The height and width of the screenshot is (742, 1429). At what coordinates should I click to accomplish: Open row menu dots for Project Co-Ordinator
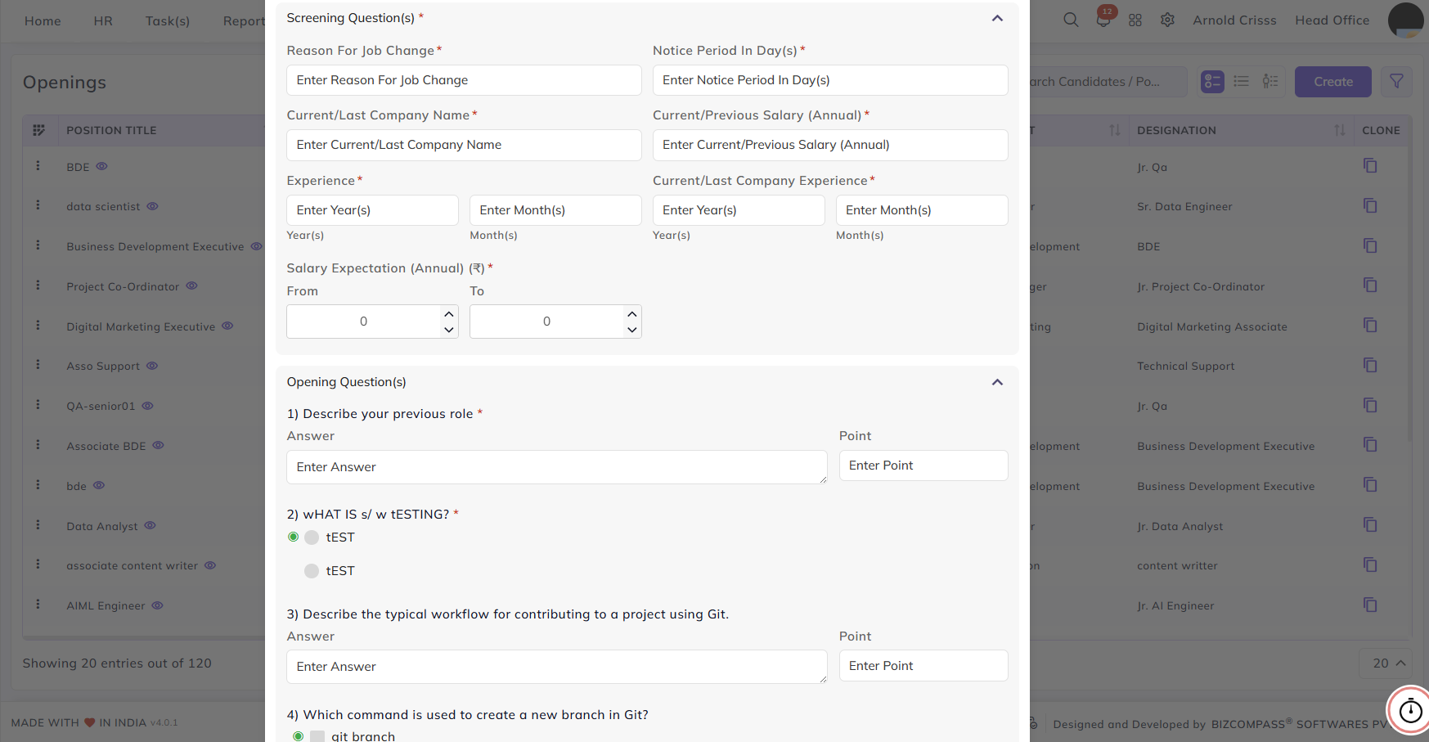38,286
